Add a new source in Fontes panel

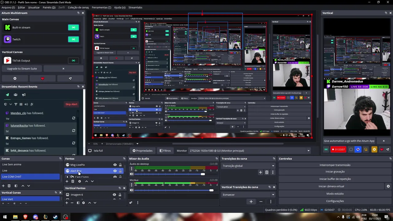point(67,181)
